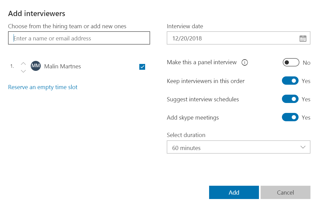Image resolution: width=316 pixels, height=204 pixels.
Task: Disable Suggest interview schedules
Action: (x=290, y=99)
